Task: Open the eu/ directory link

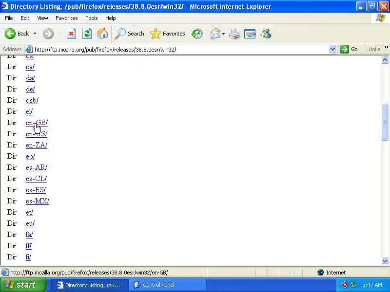Action: (30, 223)
